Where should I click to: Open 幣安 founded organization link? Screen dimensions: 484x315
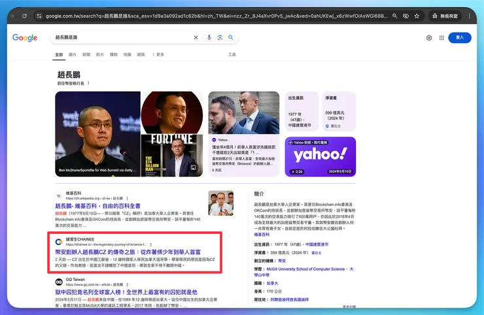(x=282, y=261)
